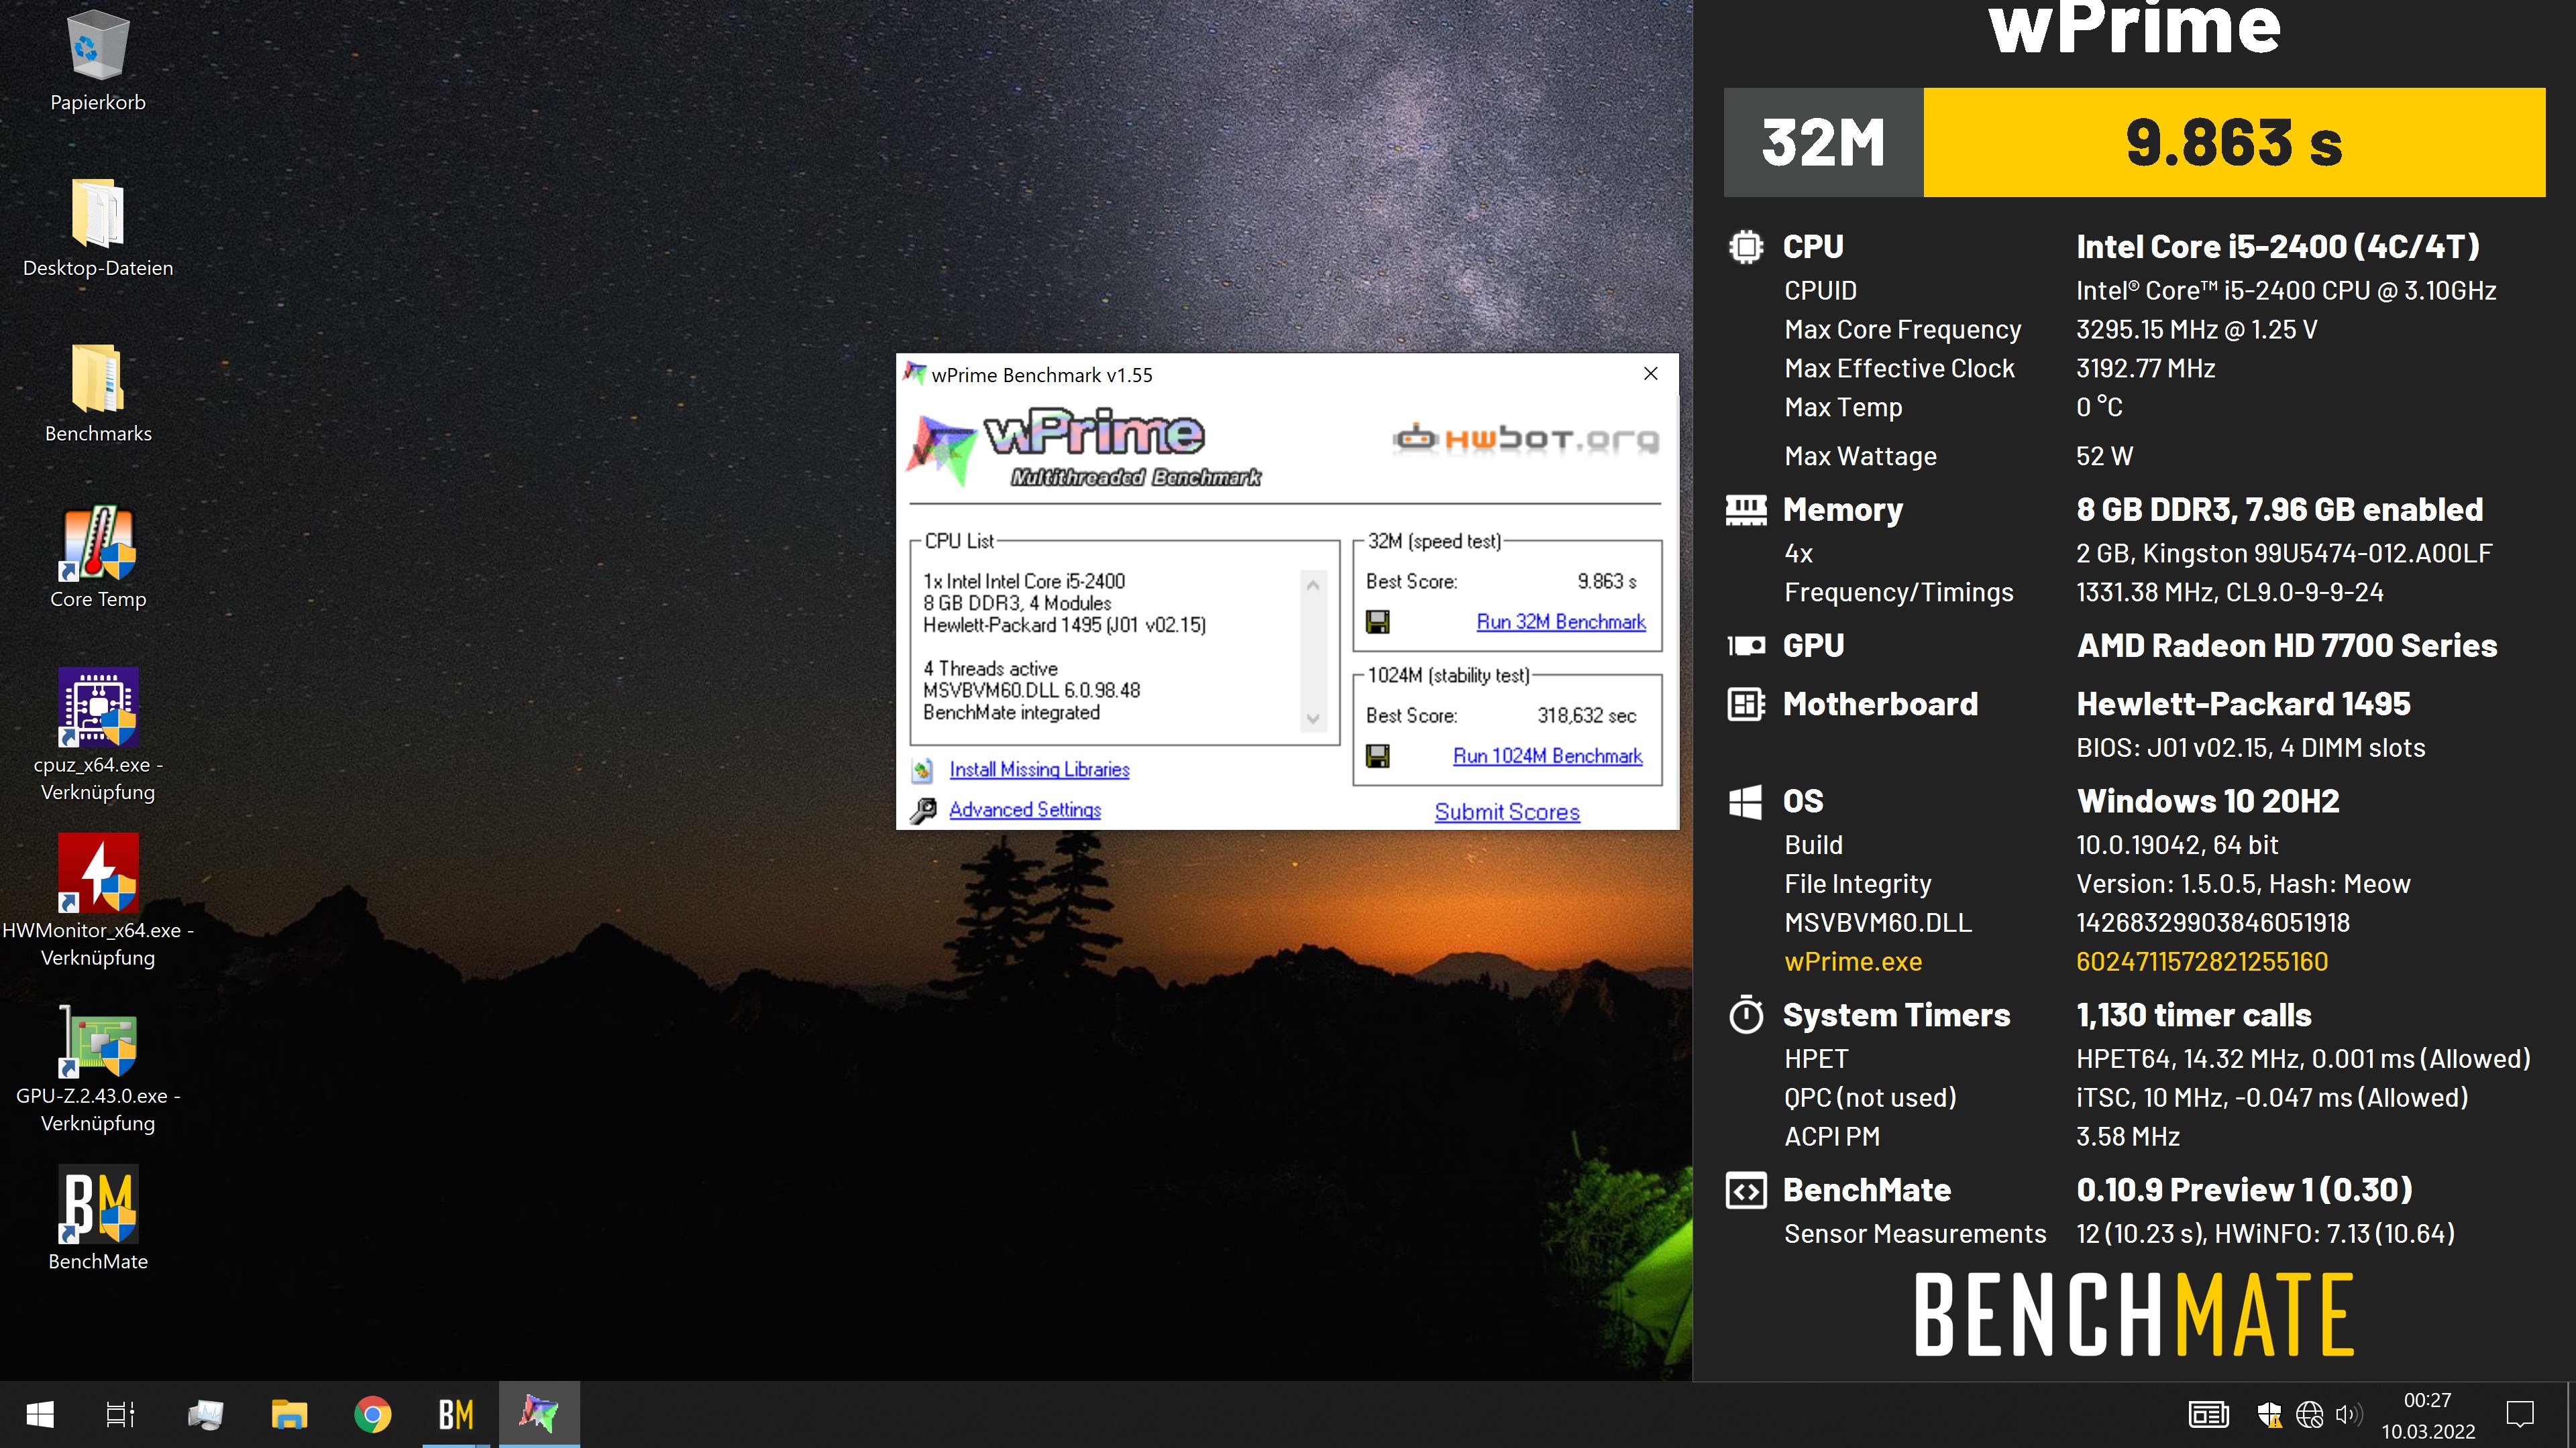Click 'BenchMate integrated' in CPU List

(1011, 713)
